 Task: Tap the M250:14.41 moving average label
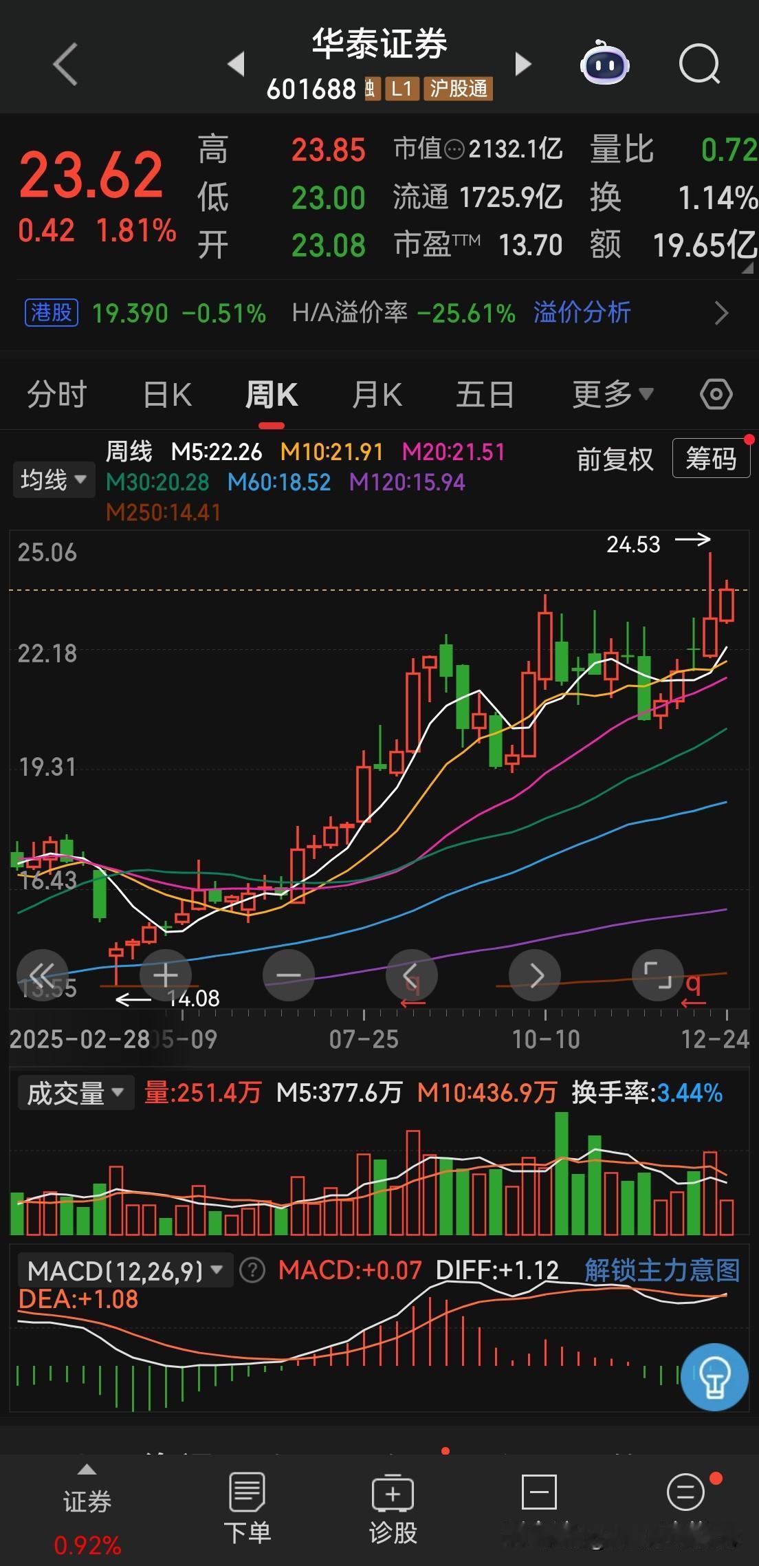click(x=164, y=512)
